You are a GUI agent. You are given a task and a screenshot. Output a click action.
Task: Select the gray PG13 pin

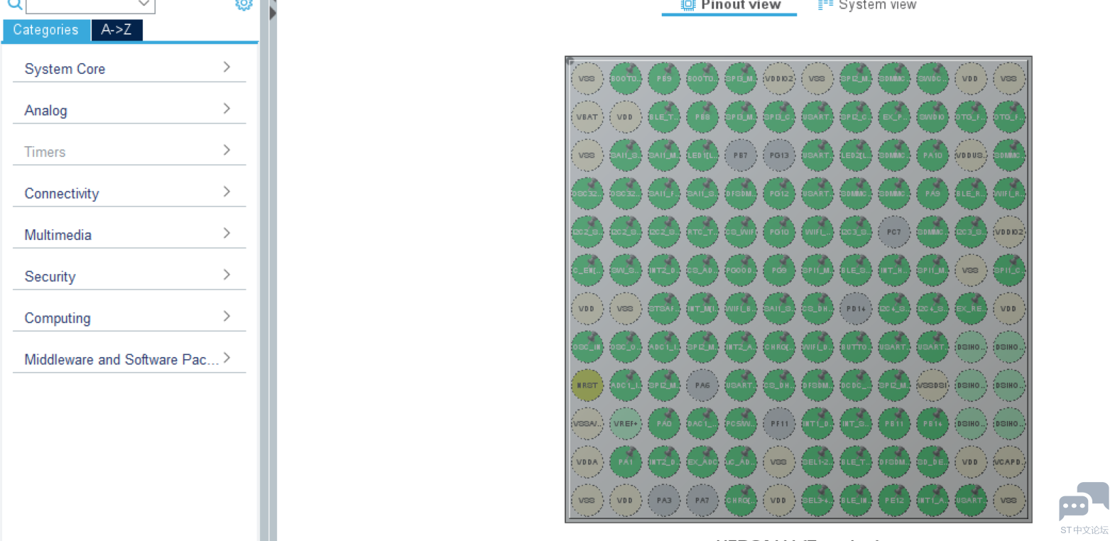(779, 155)
